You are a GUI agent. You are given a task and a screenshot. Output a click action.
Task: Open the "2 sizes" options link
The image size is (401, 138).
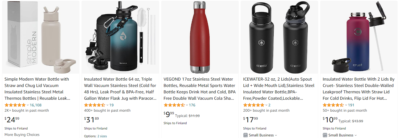102,136
